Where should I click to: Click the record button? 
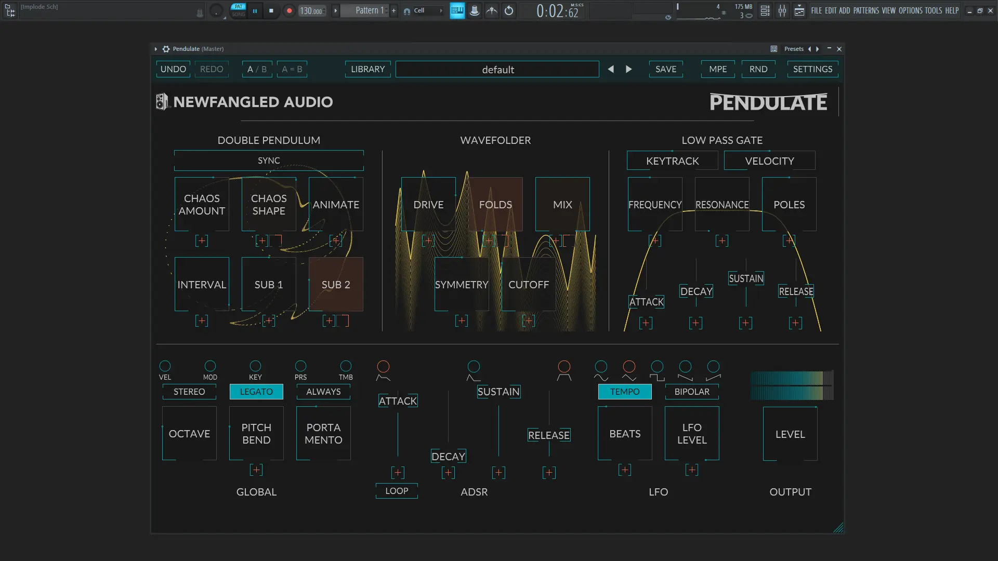(290, 10)
